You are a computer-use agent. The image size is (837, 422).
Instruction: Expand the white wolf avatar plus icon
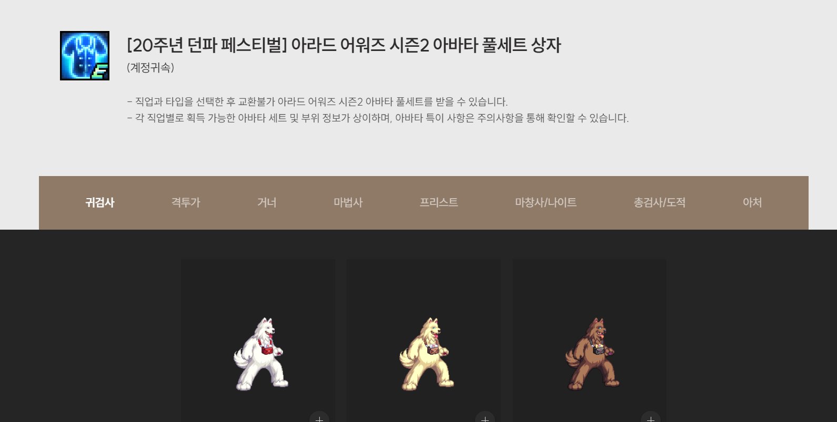[x=319, y=418]
